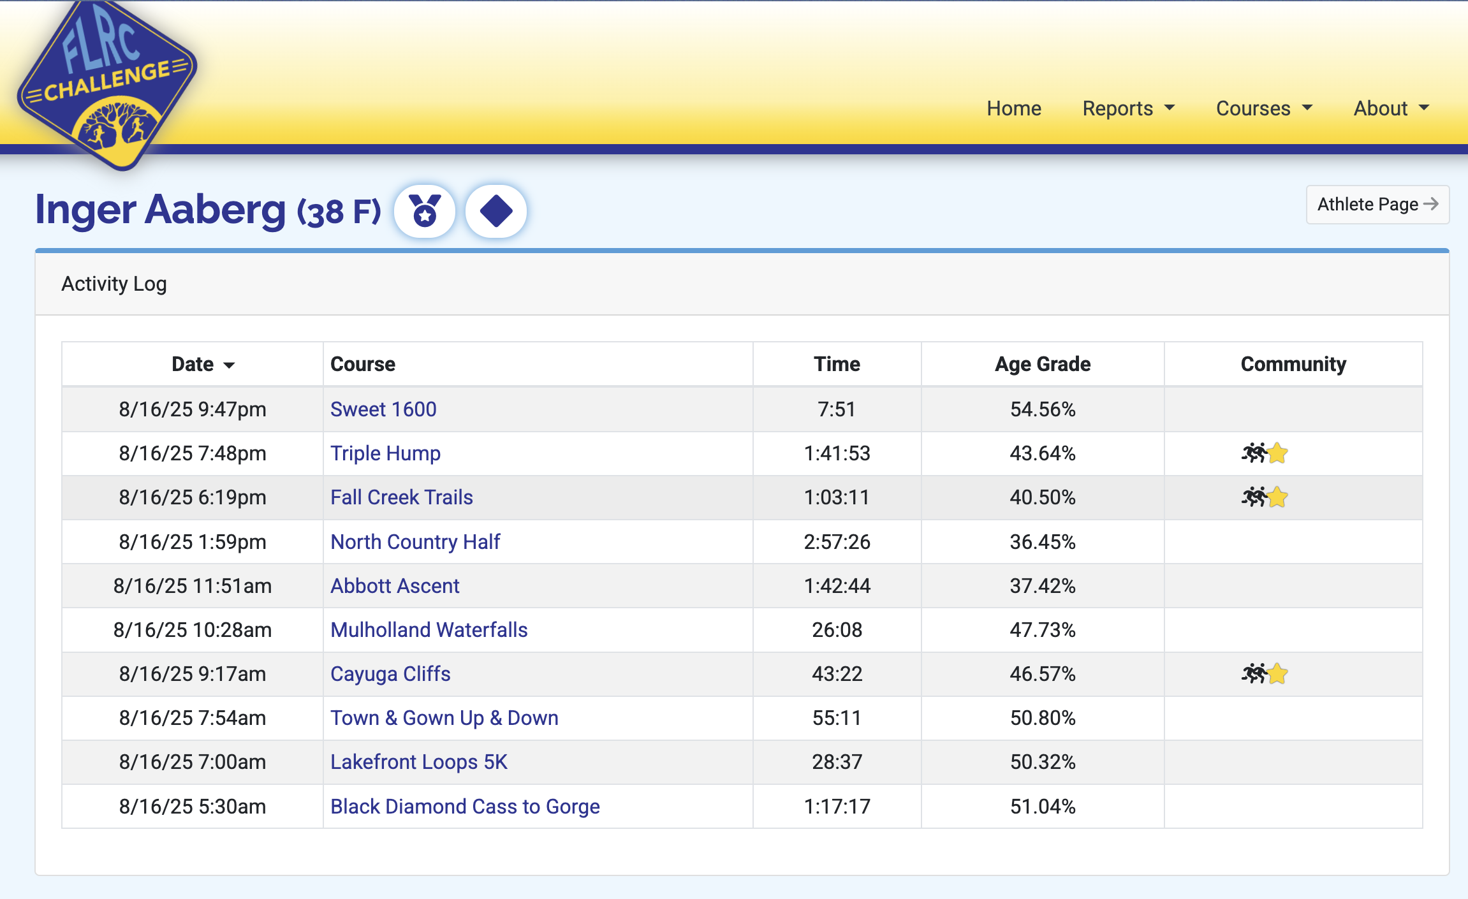
Task: Sort by Age Grade column header
Action: pos(1042,364)
